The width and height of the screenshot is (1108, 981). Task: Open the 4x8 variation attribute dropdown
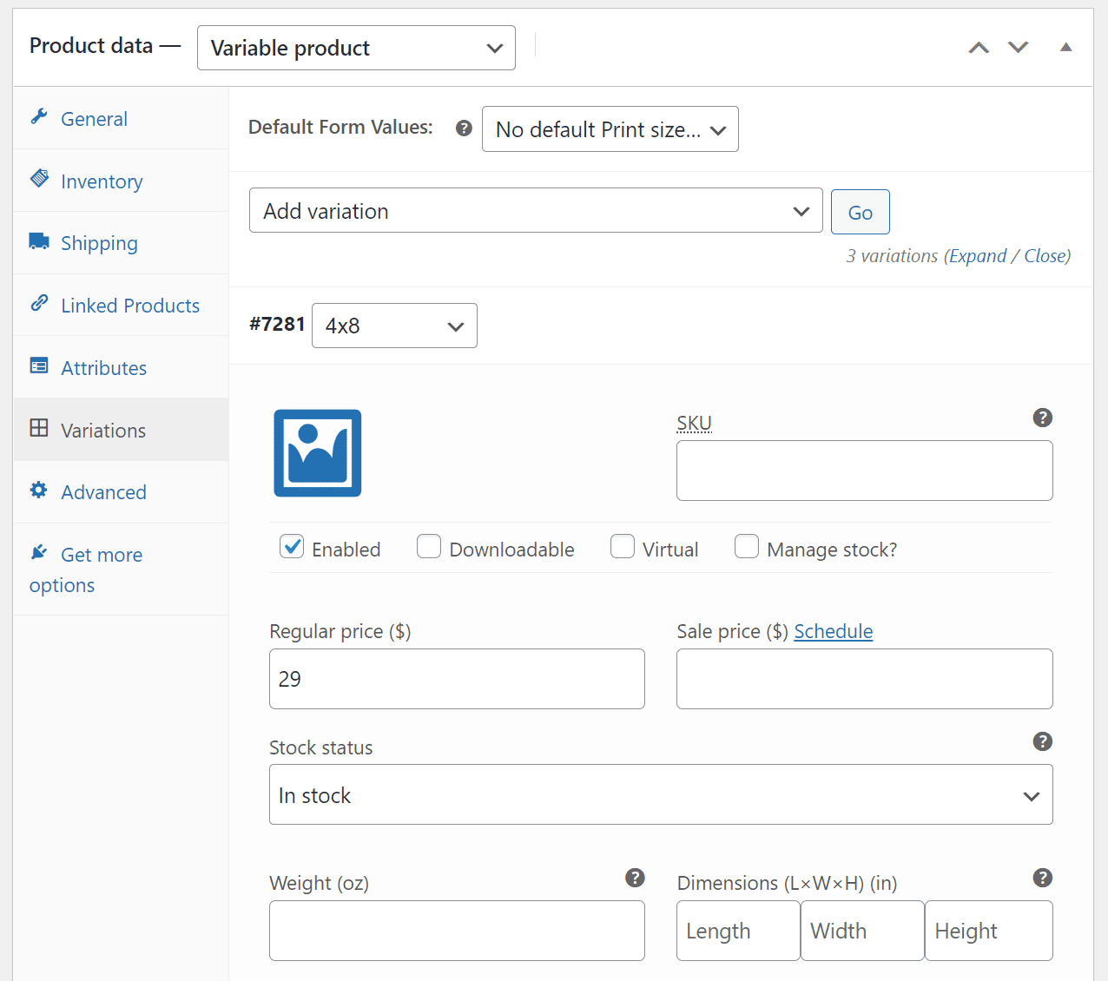pyautogui.click(x=394, y=326)
